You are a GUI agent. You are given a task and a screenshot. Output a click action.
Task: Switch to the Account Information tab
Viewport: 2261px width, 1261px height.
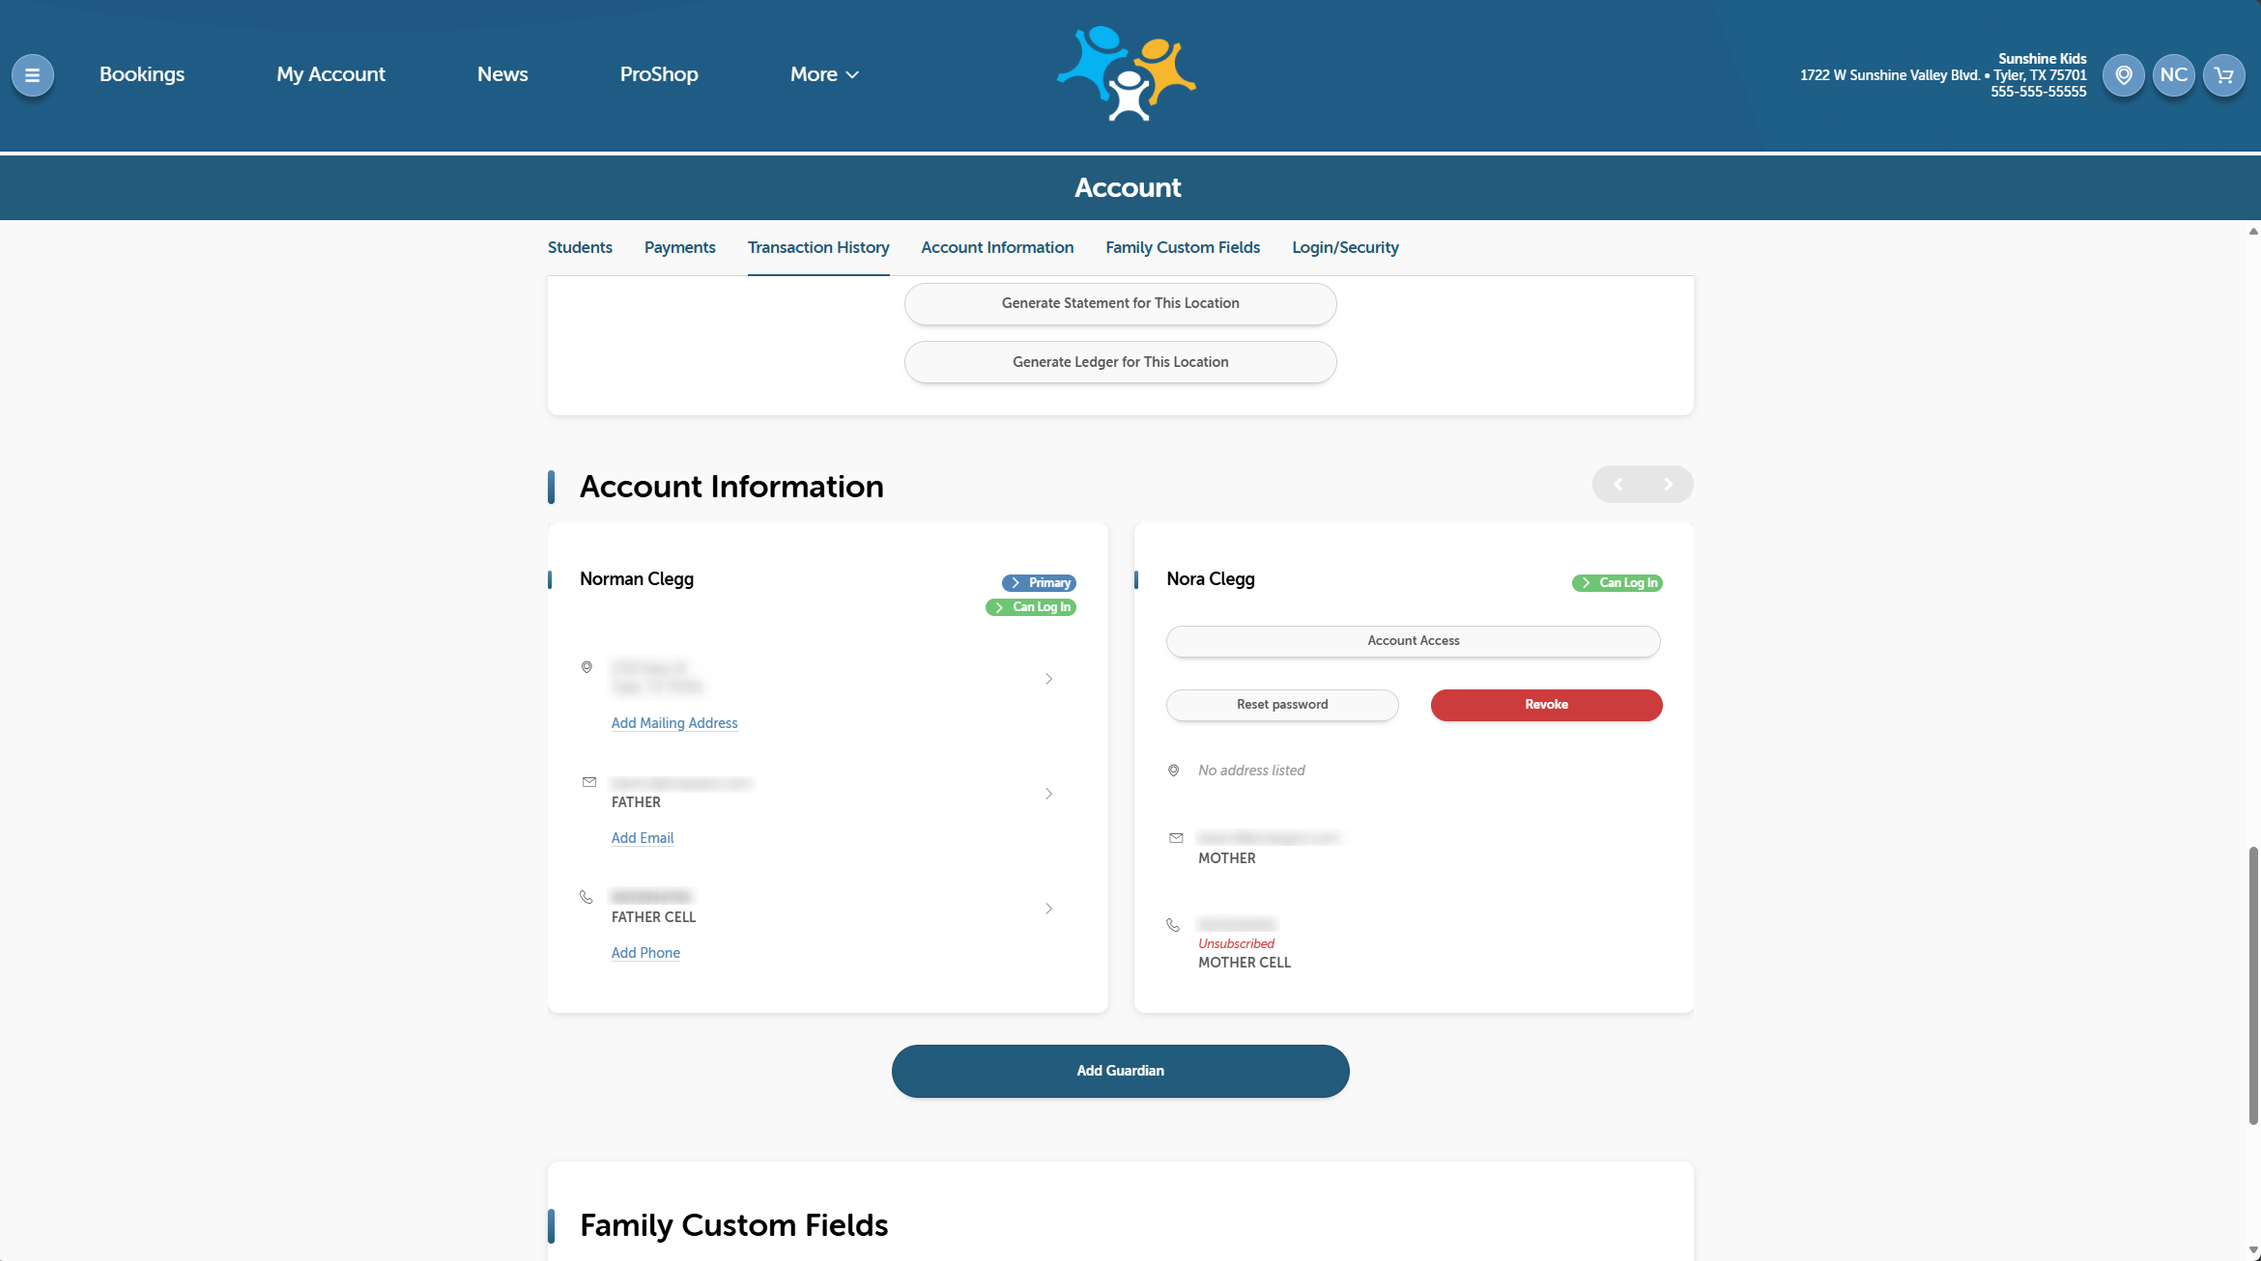point(997,247)
